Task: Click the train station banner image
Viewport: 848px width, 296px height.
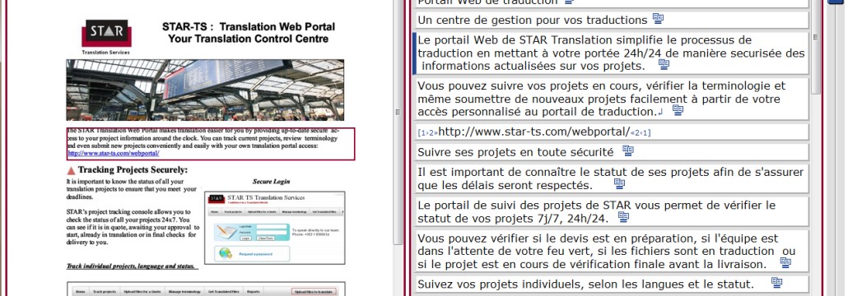Action: click(205, 90)
